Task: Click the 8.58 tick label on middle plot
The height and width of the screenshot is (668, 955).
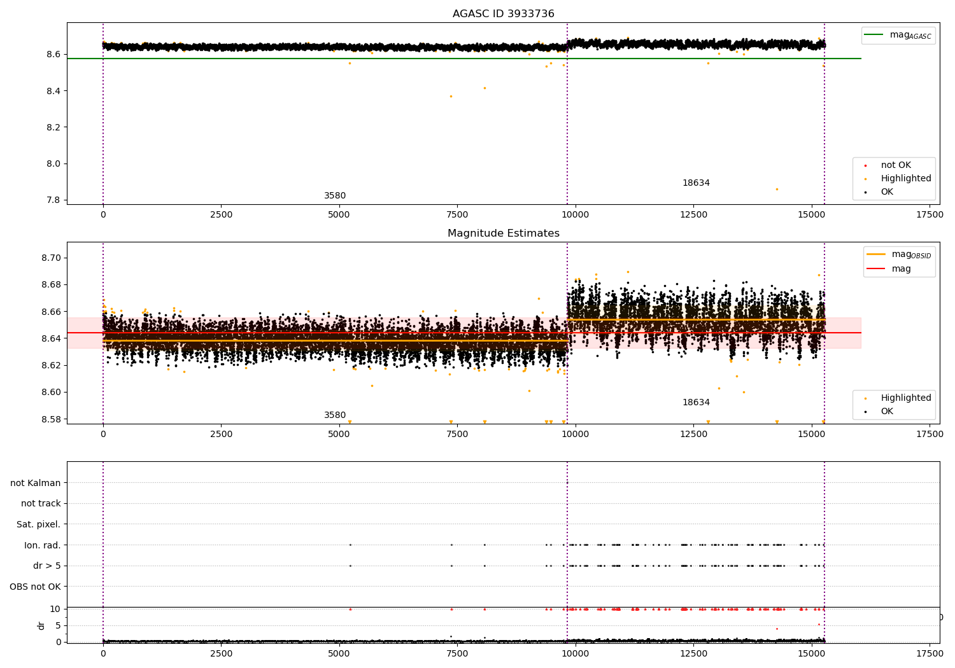Action: pyautogui.click(x=51, y=419)
